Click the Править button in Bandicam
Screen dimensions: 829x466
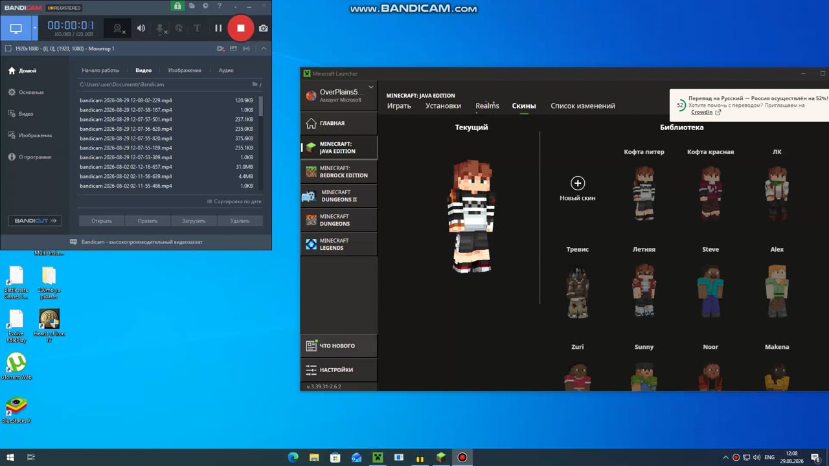148,221
